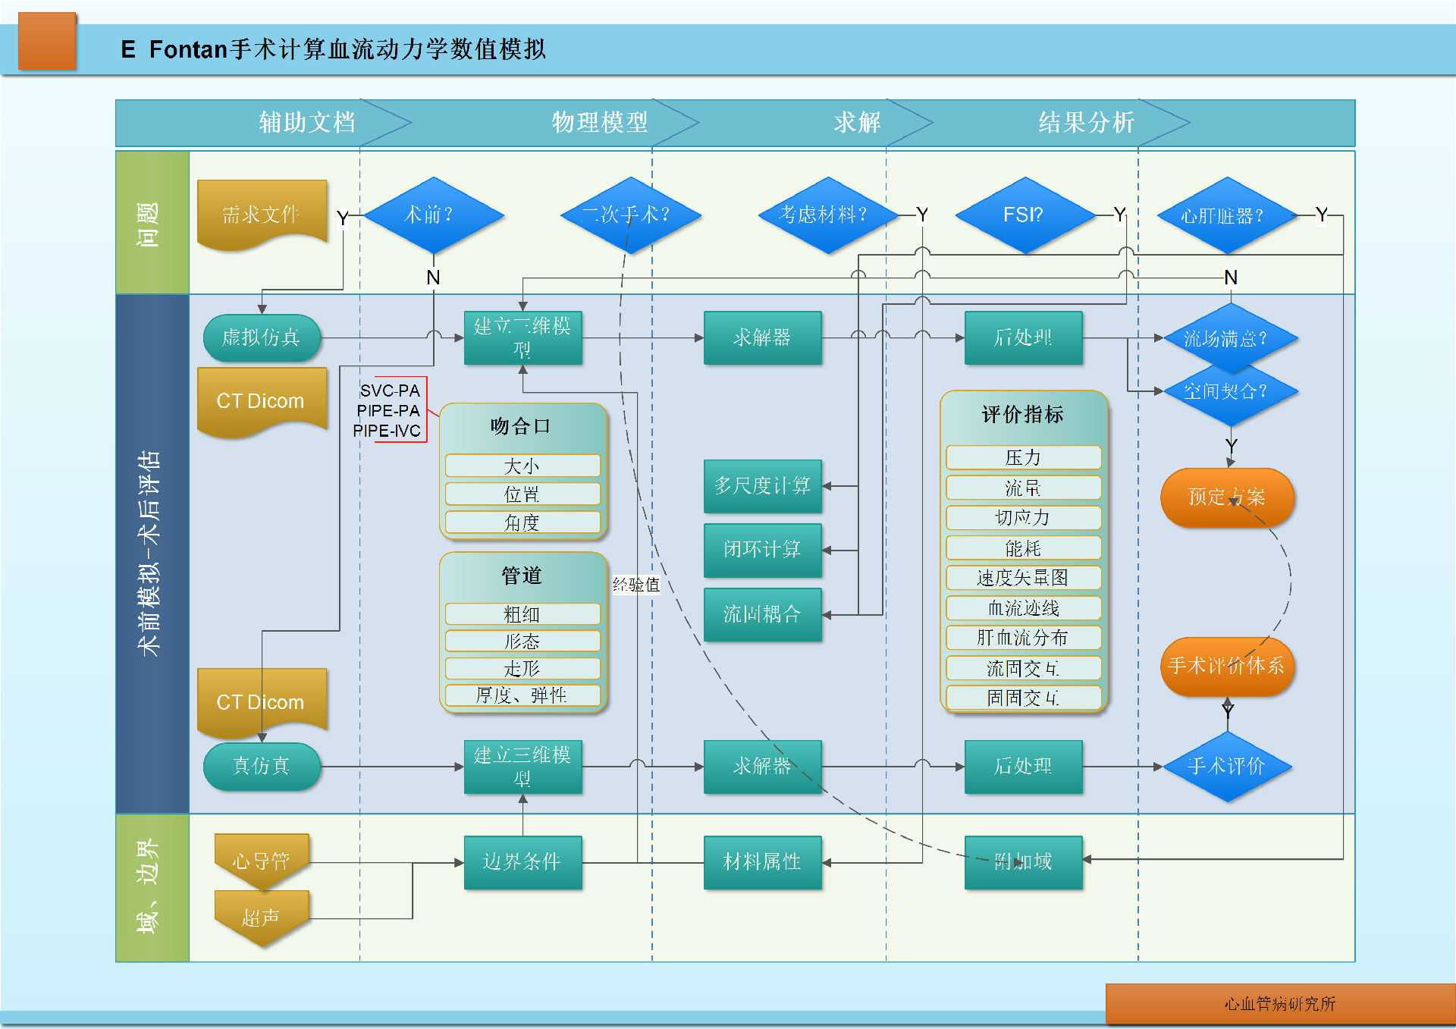
Task: Select the 真仿真 rounded box
Action: click(x=262, y=767)
